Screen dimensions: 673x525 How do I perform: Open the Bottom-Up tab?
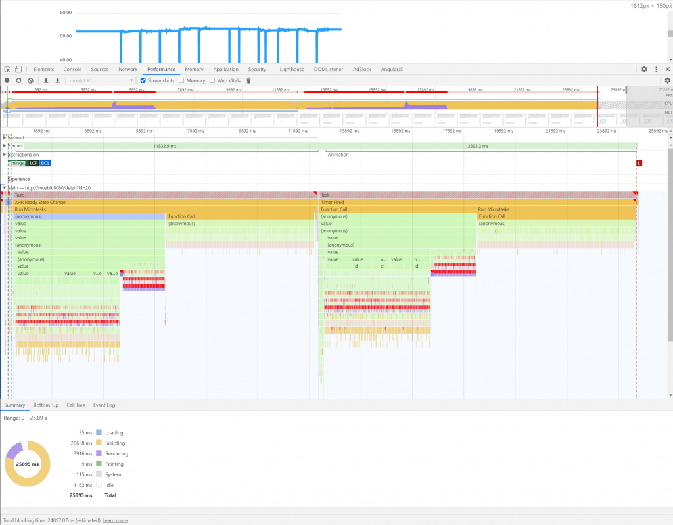45,405
